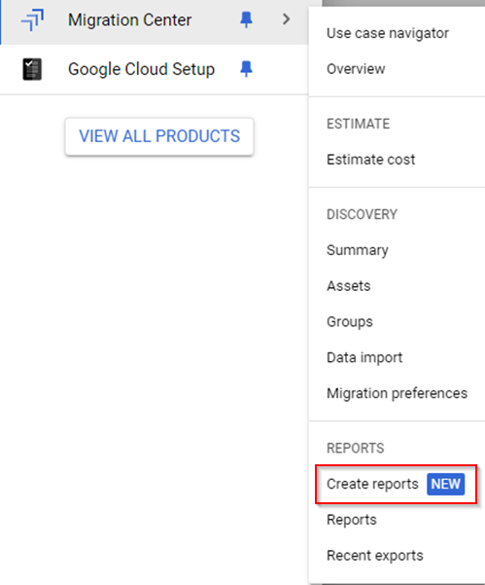Image resolution: width=485 pixels, height=585 pixels.
Task: Expand the Migration Center submenu chevron
Action: point(286,19)
